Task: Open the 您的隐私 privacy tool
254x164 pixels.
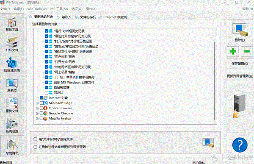Action: 12,147
